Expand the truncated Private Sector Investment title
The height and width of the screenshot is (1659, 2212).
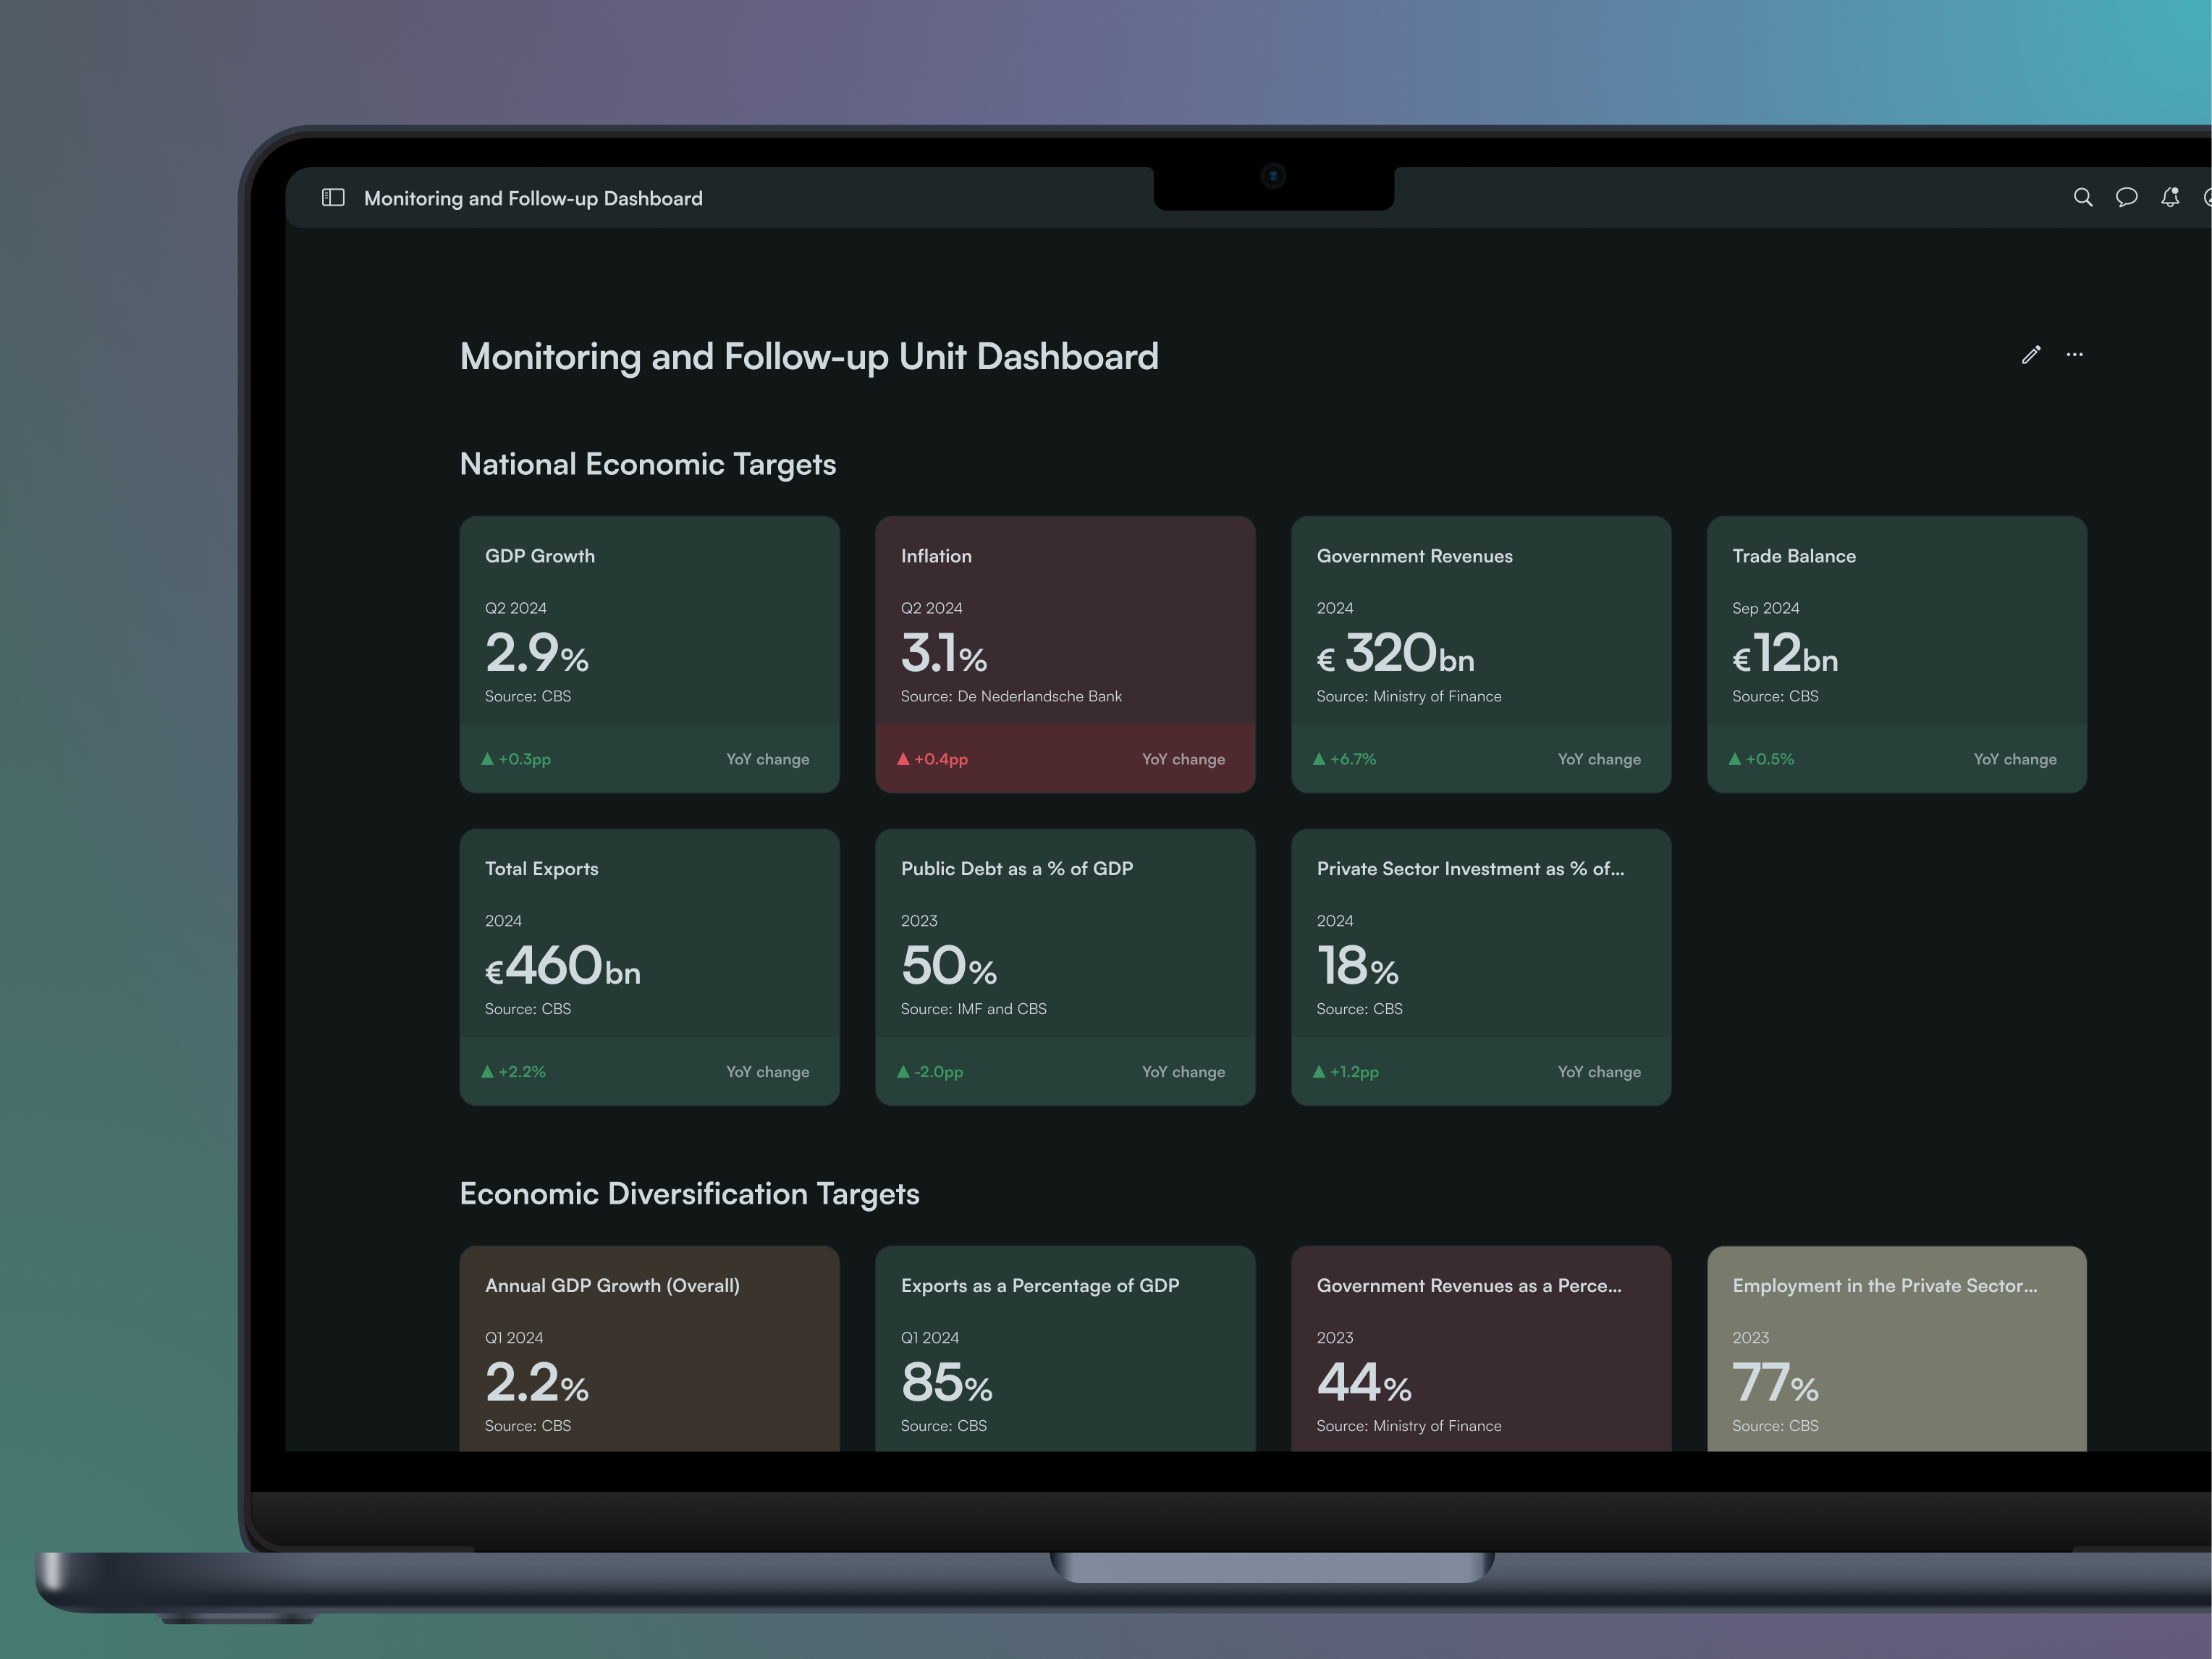click(1470, 868)
